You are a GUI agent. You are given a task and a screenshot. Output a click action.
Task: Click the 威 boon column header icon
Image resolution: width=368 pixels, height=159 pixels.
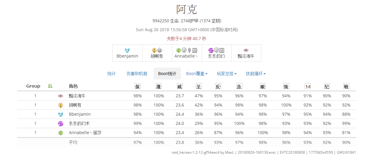point(180,86)
